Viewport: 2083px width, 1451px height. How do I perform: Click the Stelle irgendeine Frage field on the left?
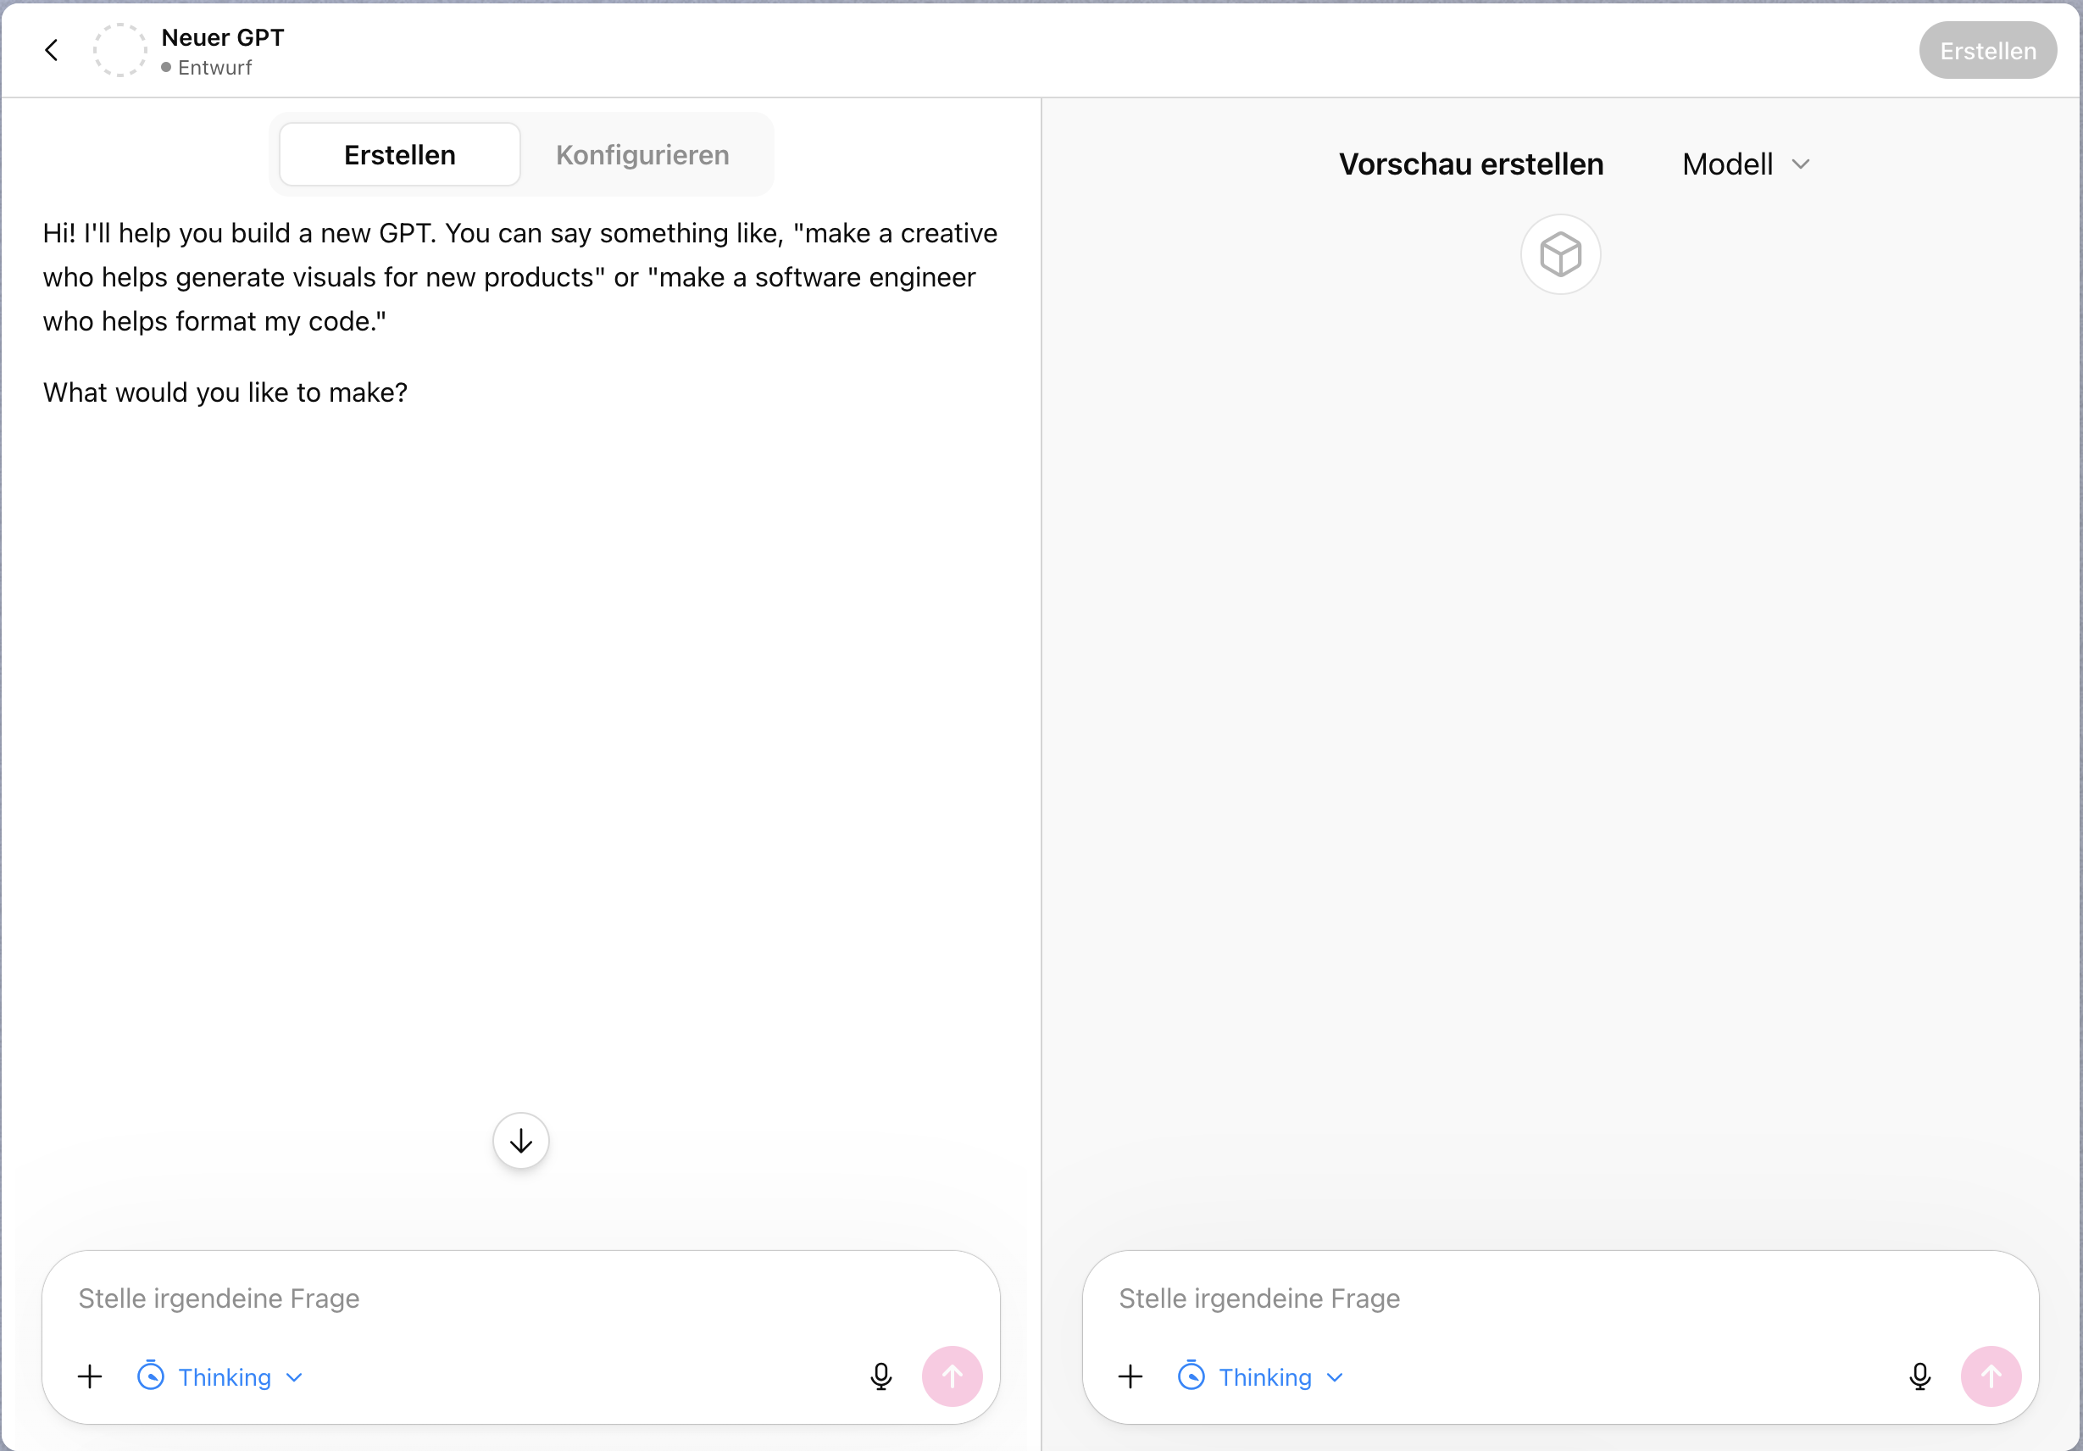click(x=363, y=1298)
